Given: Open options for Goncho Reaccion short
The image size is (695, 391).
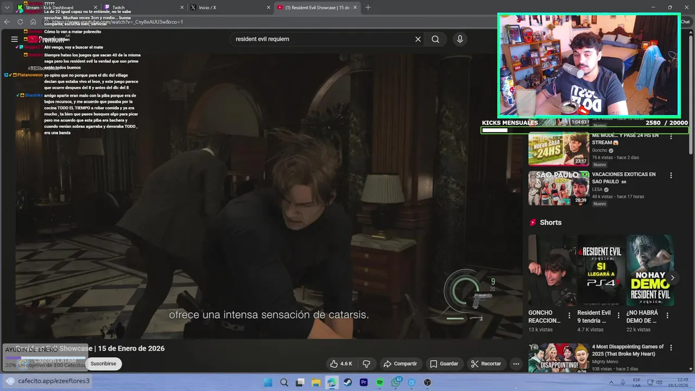Looking at the screenshot, I should (570, 316).
